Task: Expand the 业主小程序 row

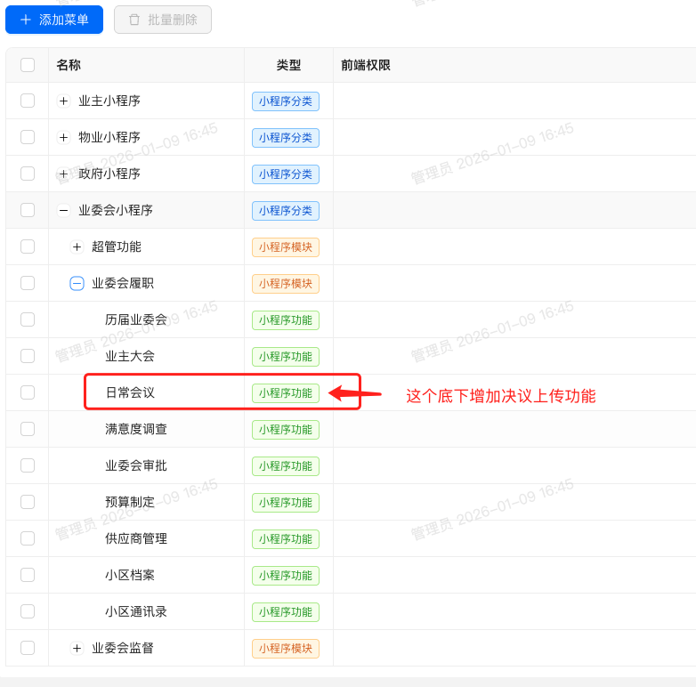Action: (x=63, y=101)
